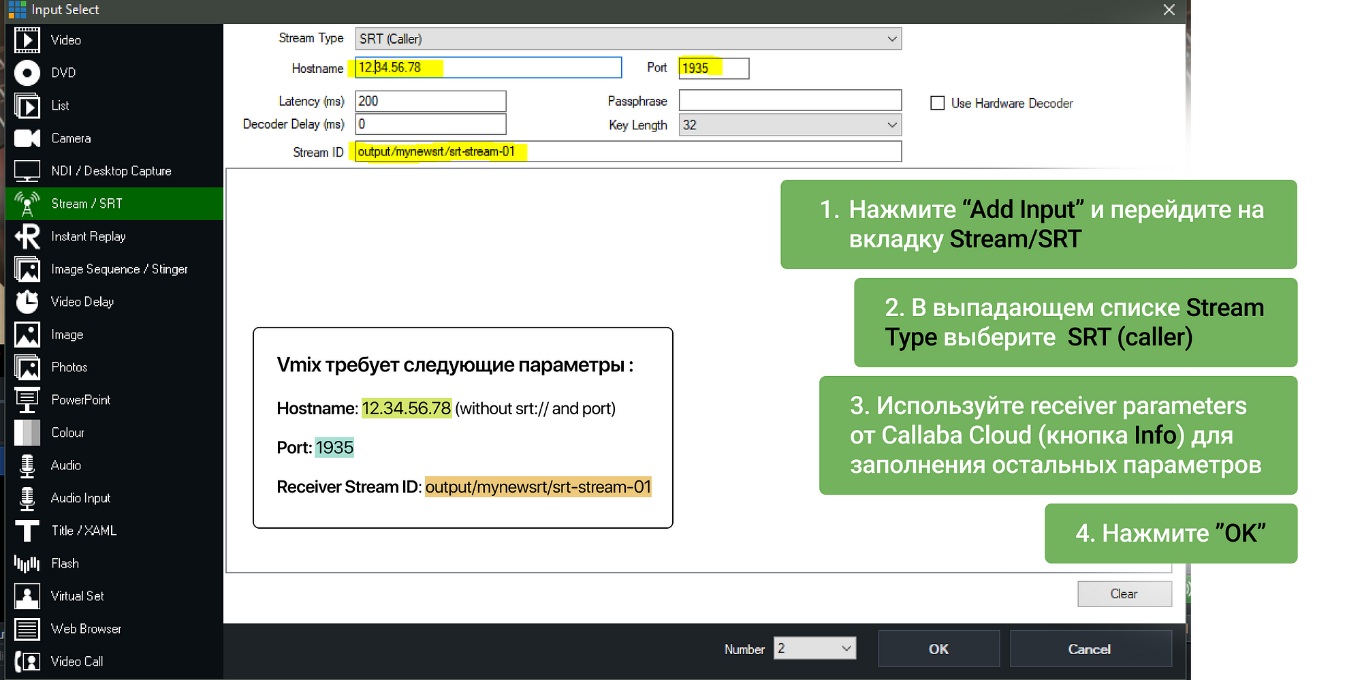The height and width of the screenshot is (680, 1362).
Task: Click the Latency (ms) field
Action: [430, 101]
